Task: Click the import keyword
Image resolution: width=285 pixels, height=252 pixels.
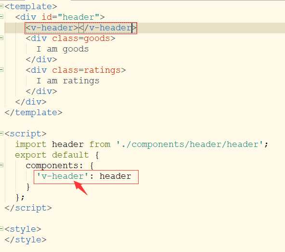Action: click(31, 145)
